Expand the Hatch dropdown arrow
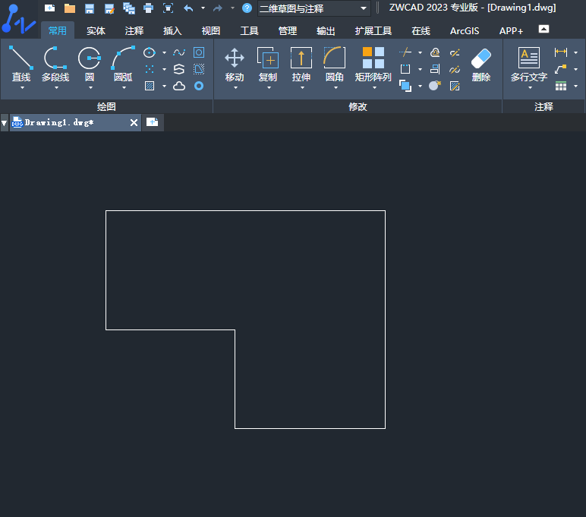 164,87
